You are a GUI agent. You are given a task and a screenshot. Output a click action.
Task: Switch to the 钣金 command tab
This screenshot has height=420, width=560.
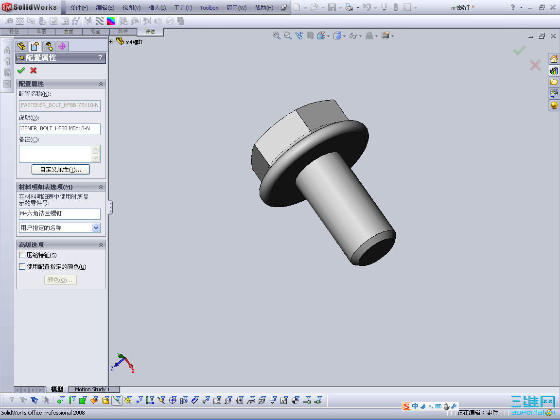96,32
